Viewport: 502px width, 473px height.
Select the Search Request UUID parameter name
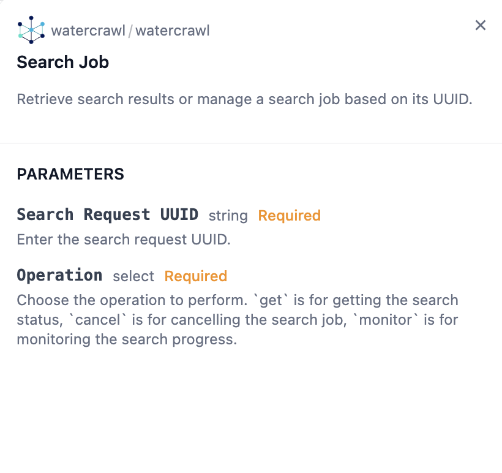pos(107,214)
